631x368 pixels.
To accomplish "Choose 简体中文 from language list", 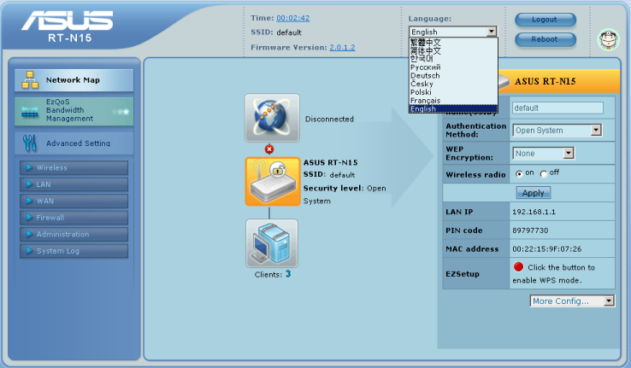I will point(453,50).
